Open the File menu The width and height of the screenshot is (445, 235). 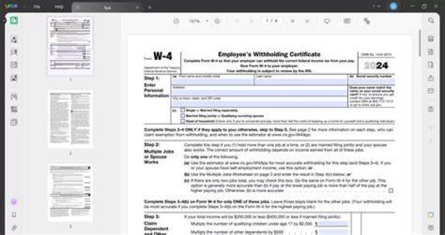point(36,7)
